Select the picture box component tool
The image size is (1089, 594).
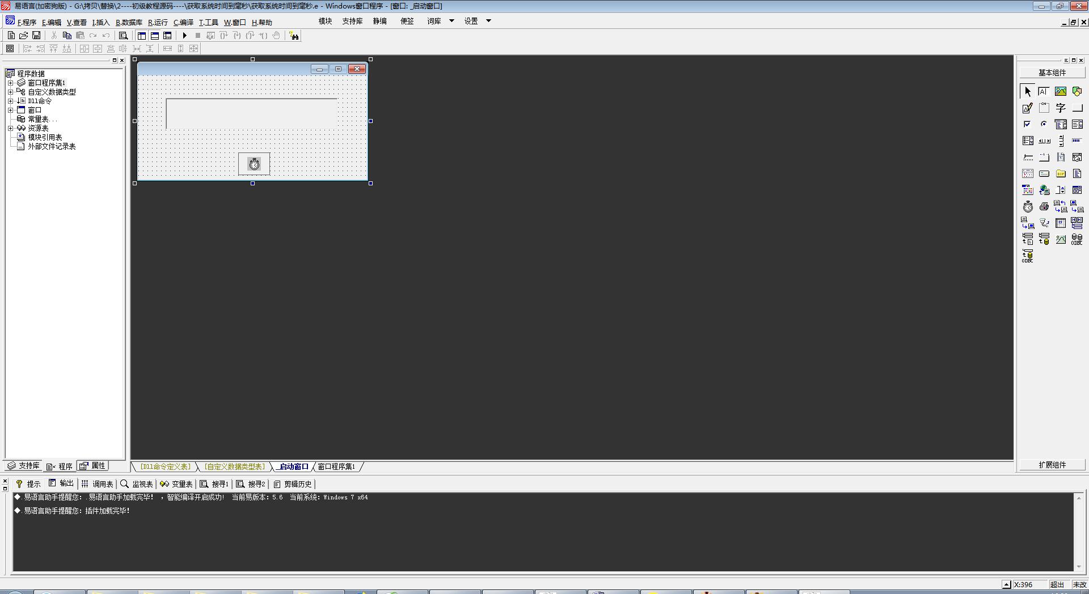1060,91
